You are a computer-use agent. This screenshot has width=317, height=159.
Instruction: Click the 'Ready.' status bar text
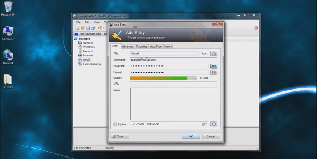tap(110, 148)
